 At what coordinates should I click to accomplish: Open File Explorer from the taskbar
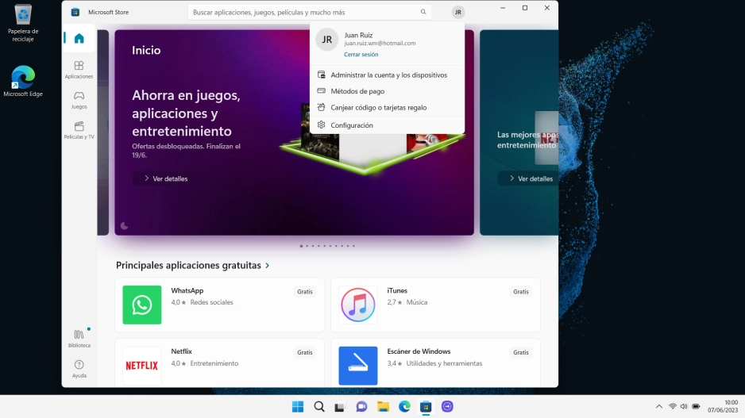tap(383, 407)
